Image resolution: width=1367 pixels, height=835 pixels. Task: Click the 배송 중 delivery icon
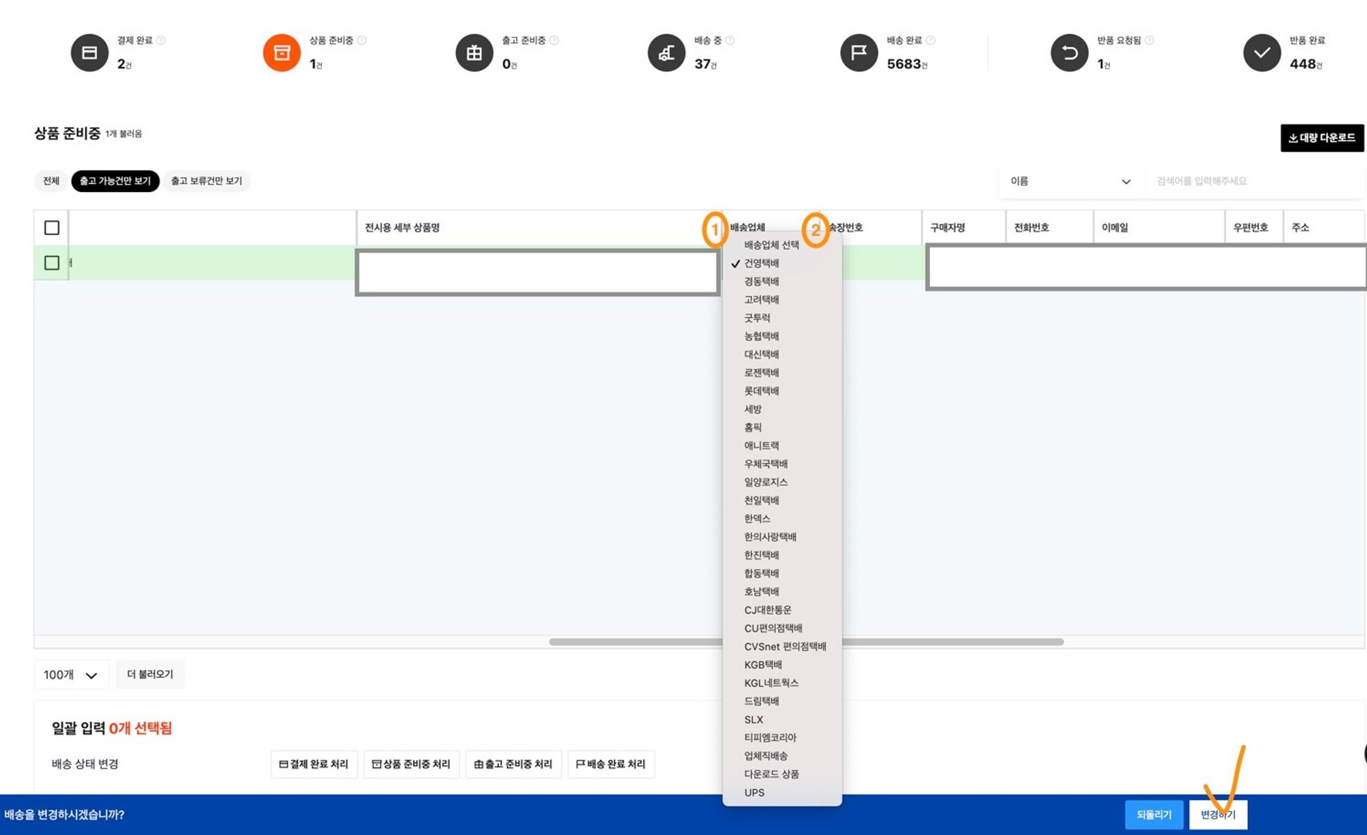tap(666, 53)
